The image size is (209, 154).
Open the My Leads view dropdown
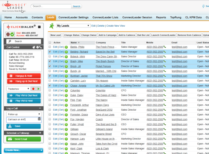click(73, 26)
